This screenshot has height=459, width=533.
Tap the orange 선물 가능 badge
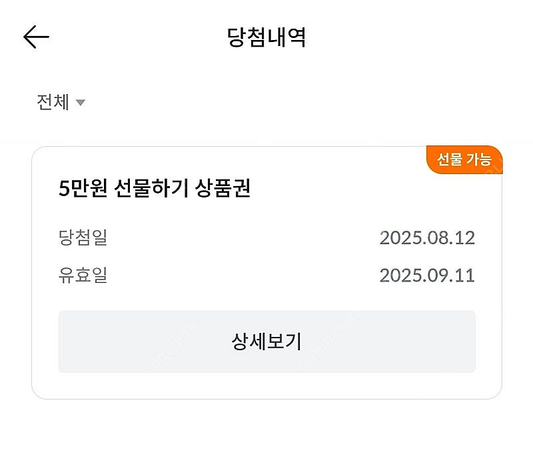coord(464,159)
